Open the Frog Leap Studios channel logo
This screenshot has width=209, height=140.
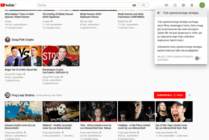coord(7,95)
